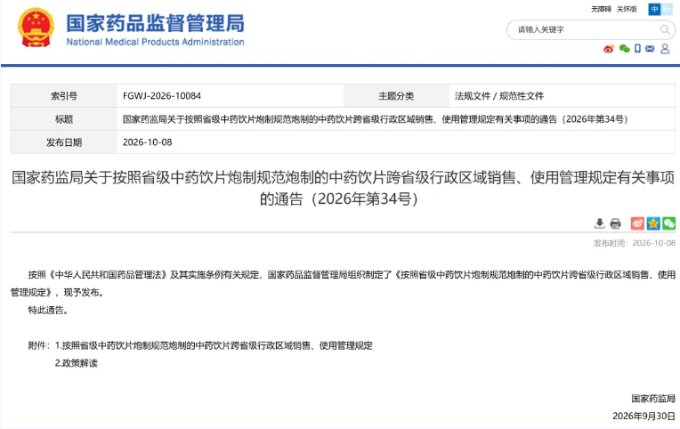Open 无障碍 accessibility mode
680x429 pixels.
tap(601, 9)
